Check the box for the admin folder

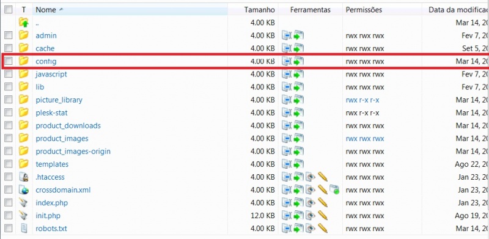9,35
